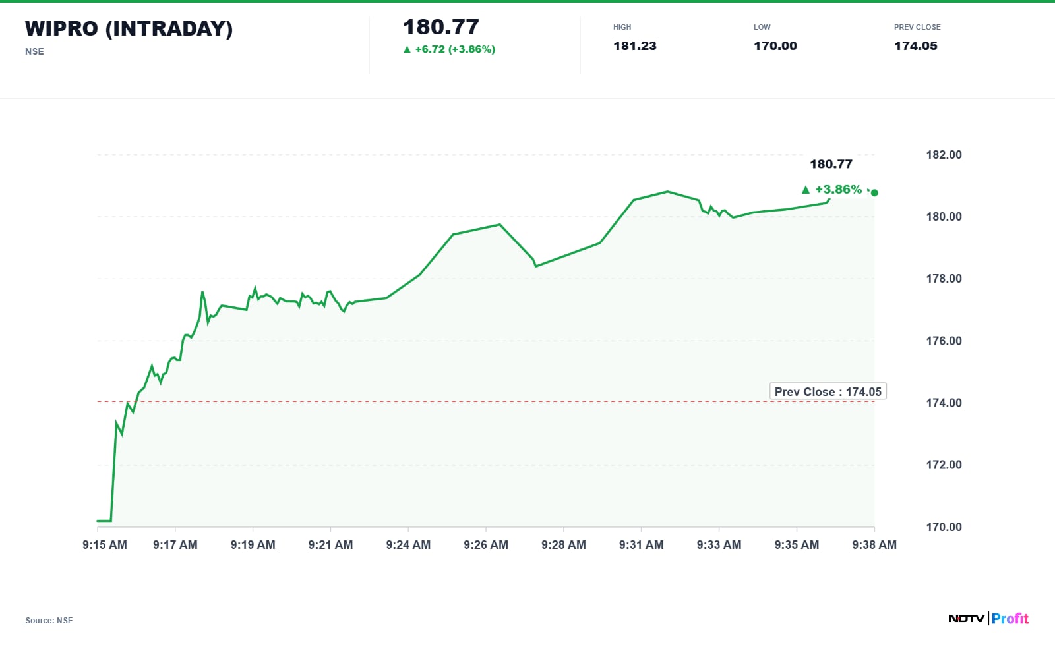Image resolution: width=1055 pixels, height=651 pixels.
Task: Click the 9:15 AM time label
Action: coord(105,545)
